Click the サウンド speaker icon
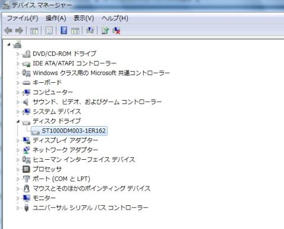 (x=26, y=102)
